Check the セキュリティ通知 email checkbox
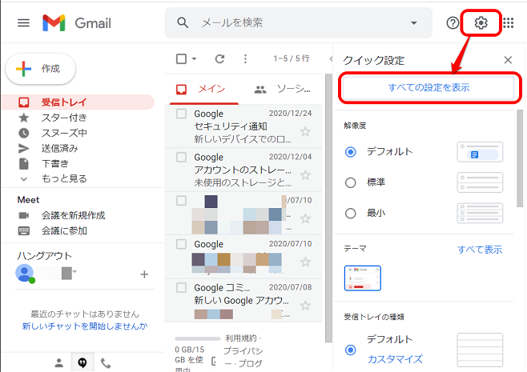The height and width of the screenshot is (372, 527). click(181, 114)
